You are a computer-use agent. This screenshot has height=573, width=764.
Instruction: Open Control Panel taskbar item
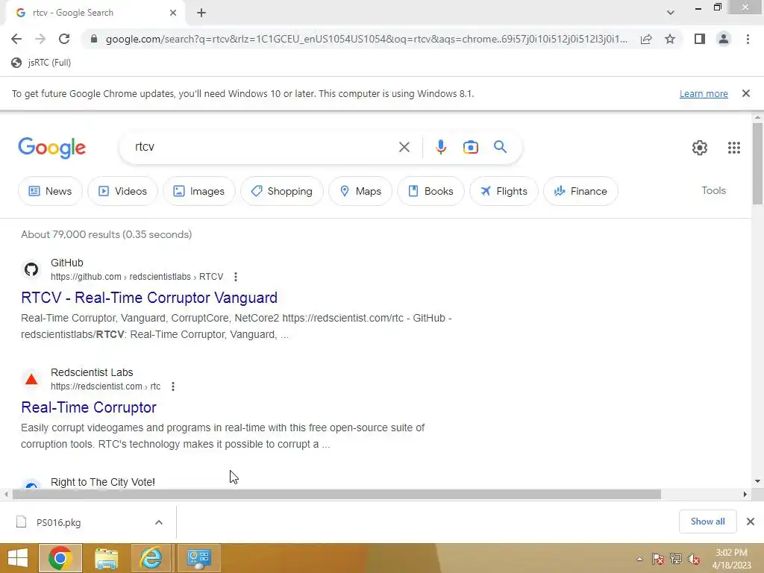click(x=198, y=558)
